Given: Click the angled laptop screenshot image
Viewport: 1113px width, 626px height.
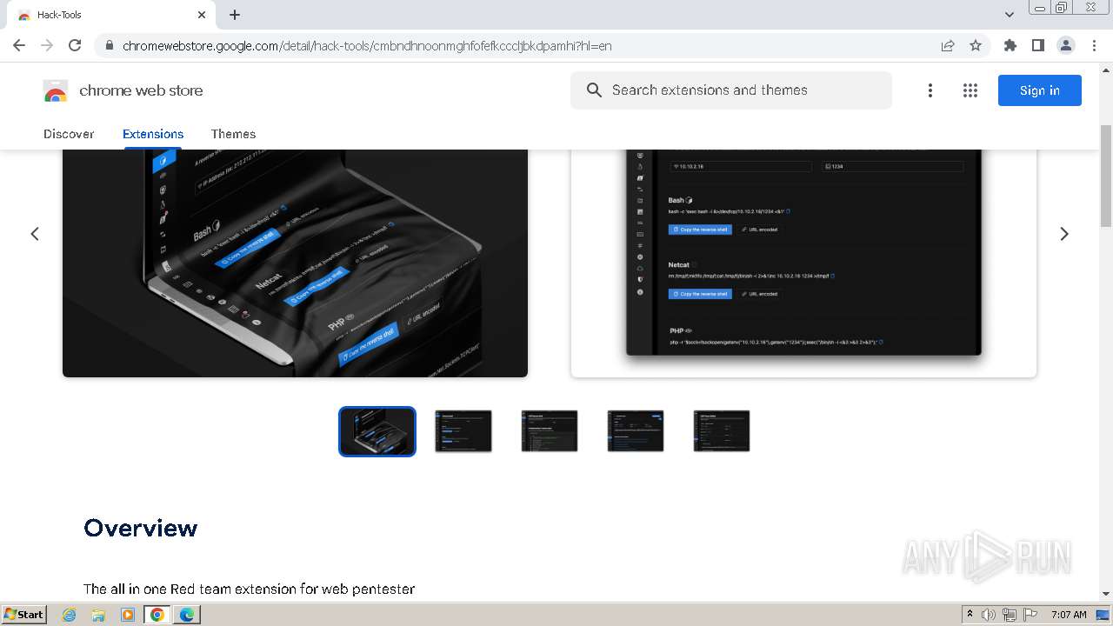Looking at the screenshot, I should point(295,263).
